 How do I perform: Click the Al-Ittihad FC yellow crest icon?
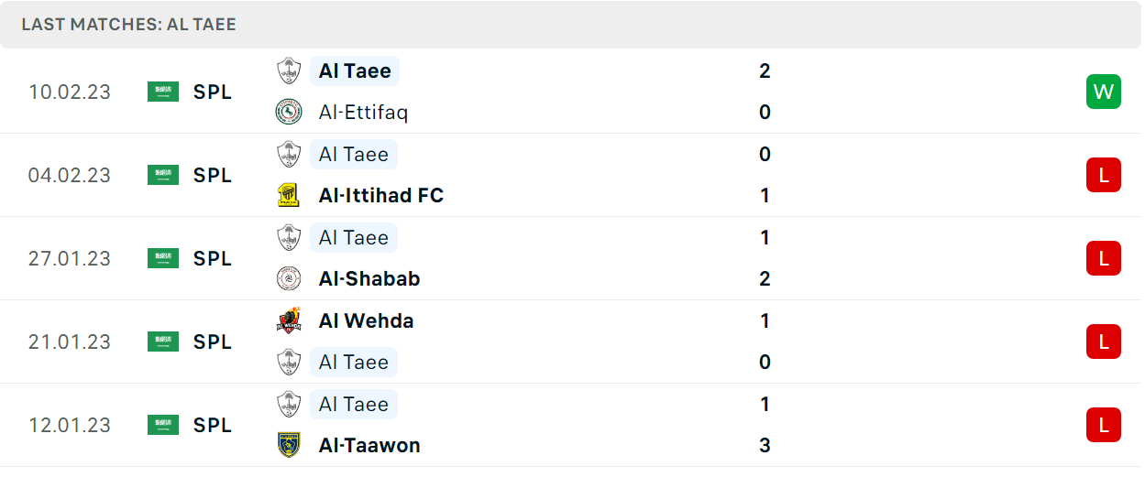click(289, 195)
